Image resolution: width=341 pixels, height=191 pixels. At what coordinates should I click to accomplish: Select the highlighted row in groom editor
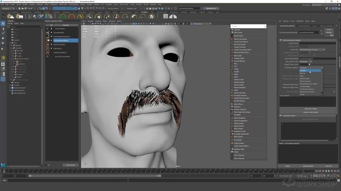click(x=66, y=40)
